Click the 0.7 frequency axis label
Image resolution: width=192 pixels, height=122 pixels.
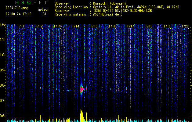2,101
